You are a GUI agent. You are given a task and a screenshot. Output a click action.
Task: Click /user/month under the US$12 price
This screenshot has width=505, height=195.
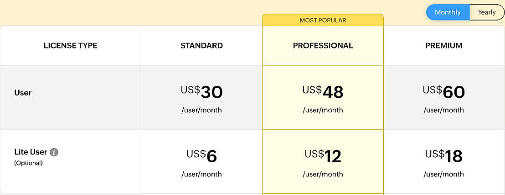[x=323, y=174]
